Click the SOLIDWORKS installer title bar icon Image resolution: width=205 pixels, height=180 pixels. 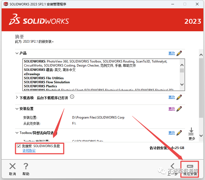coord(6,4)
